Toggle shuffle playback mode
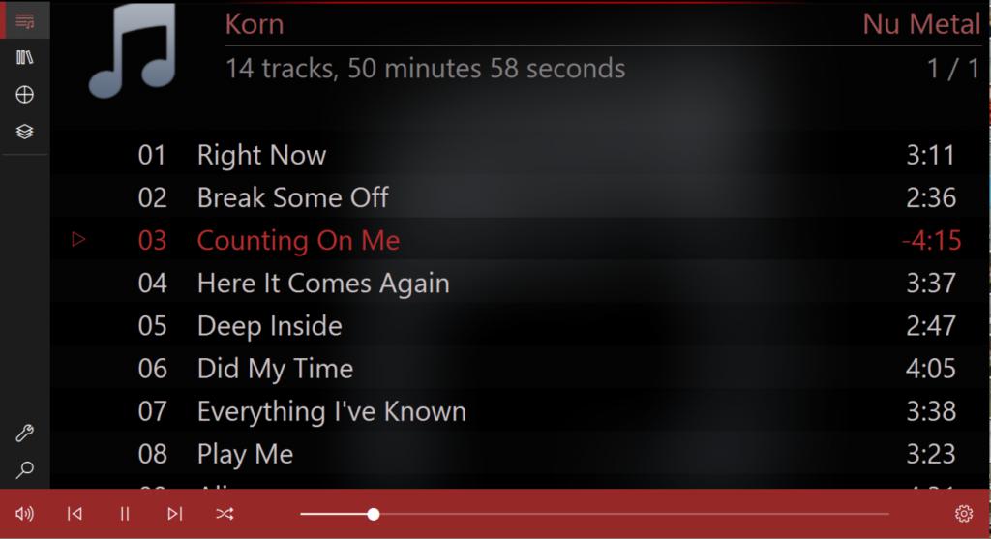 [x=225, y=514]
